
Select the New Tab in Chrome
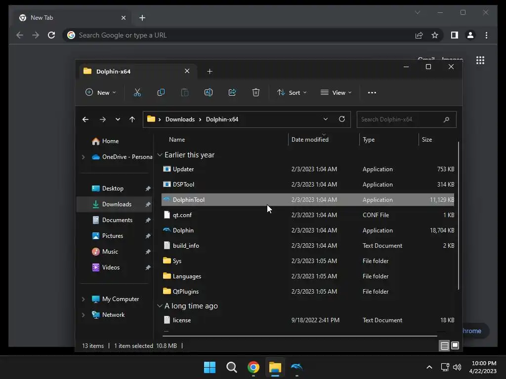(x=73, y=18)
